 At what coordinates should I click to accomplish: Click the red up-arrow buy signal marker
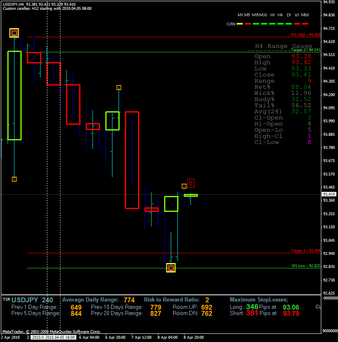[x=191, y=183]
